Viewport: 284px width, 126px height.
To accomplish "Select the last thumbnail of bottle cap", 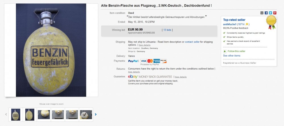I will click(x=86, y=114).
